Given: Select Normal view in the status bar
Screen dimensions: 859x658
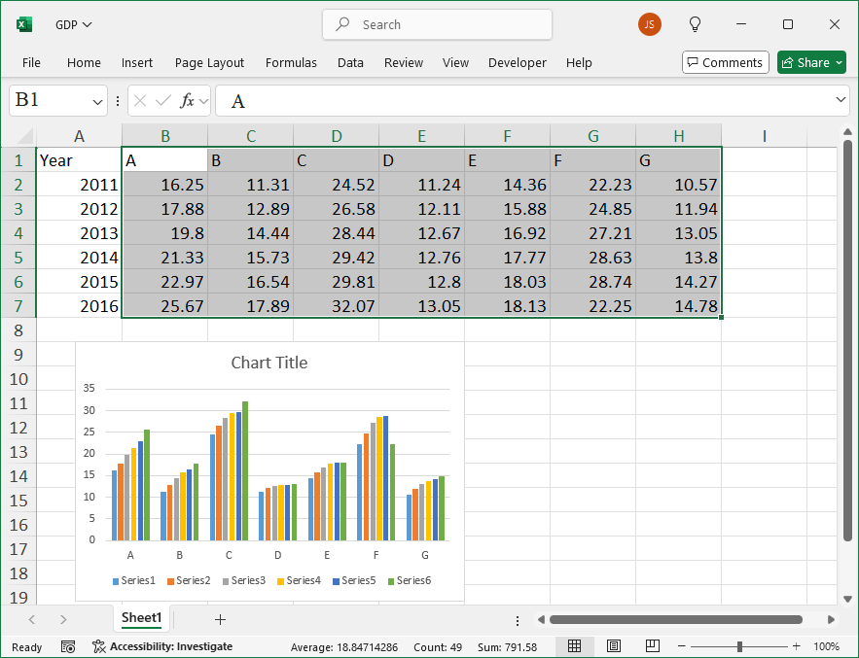Looking at the screenshot, I should [x=574, y=646].
